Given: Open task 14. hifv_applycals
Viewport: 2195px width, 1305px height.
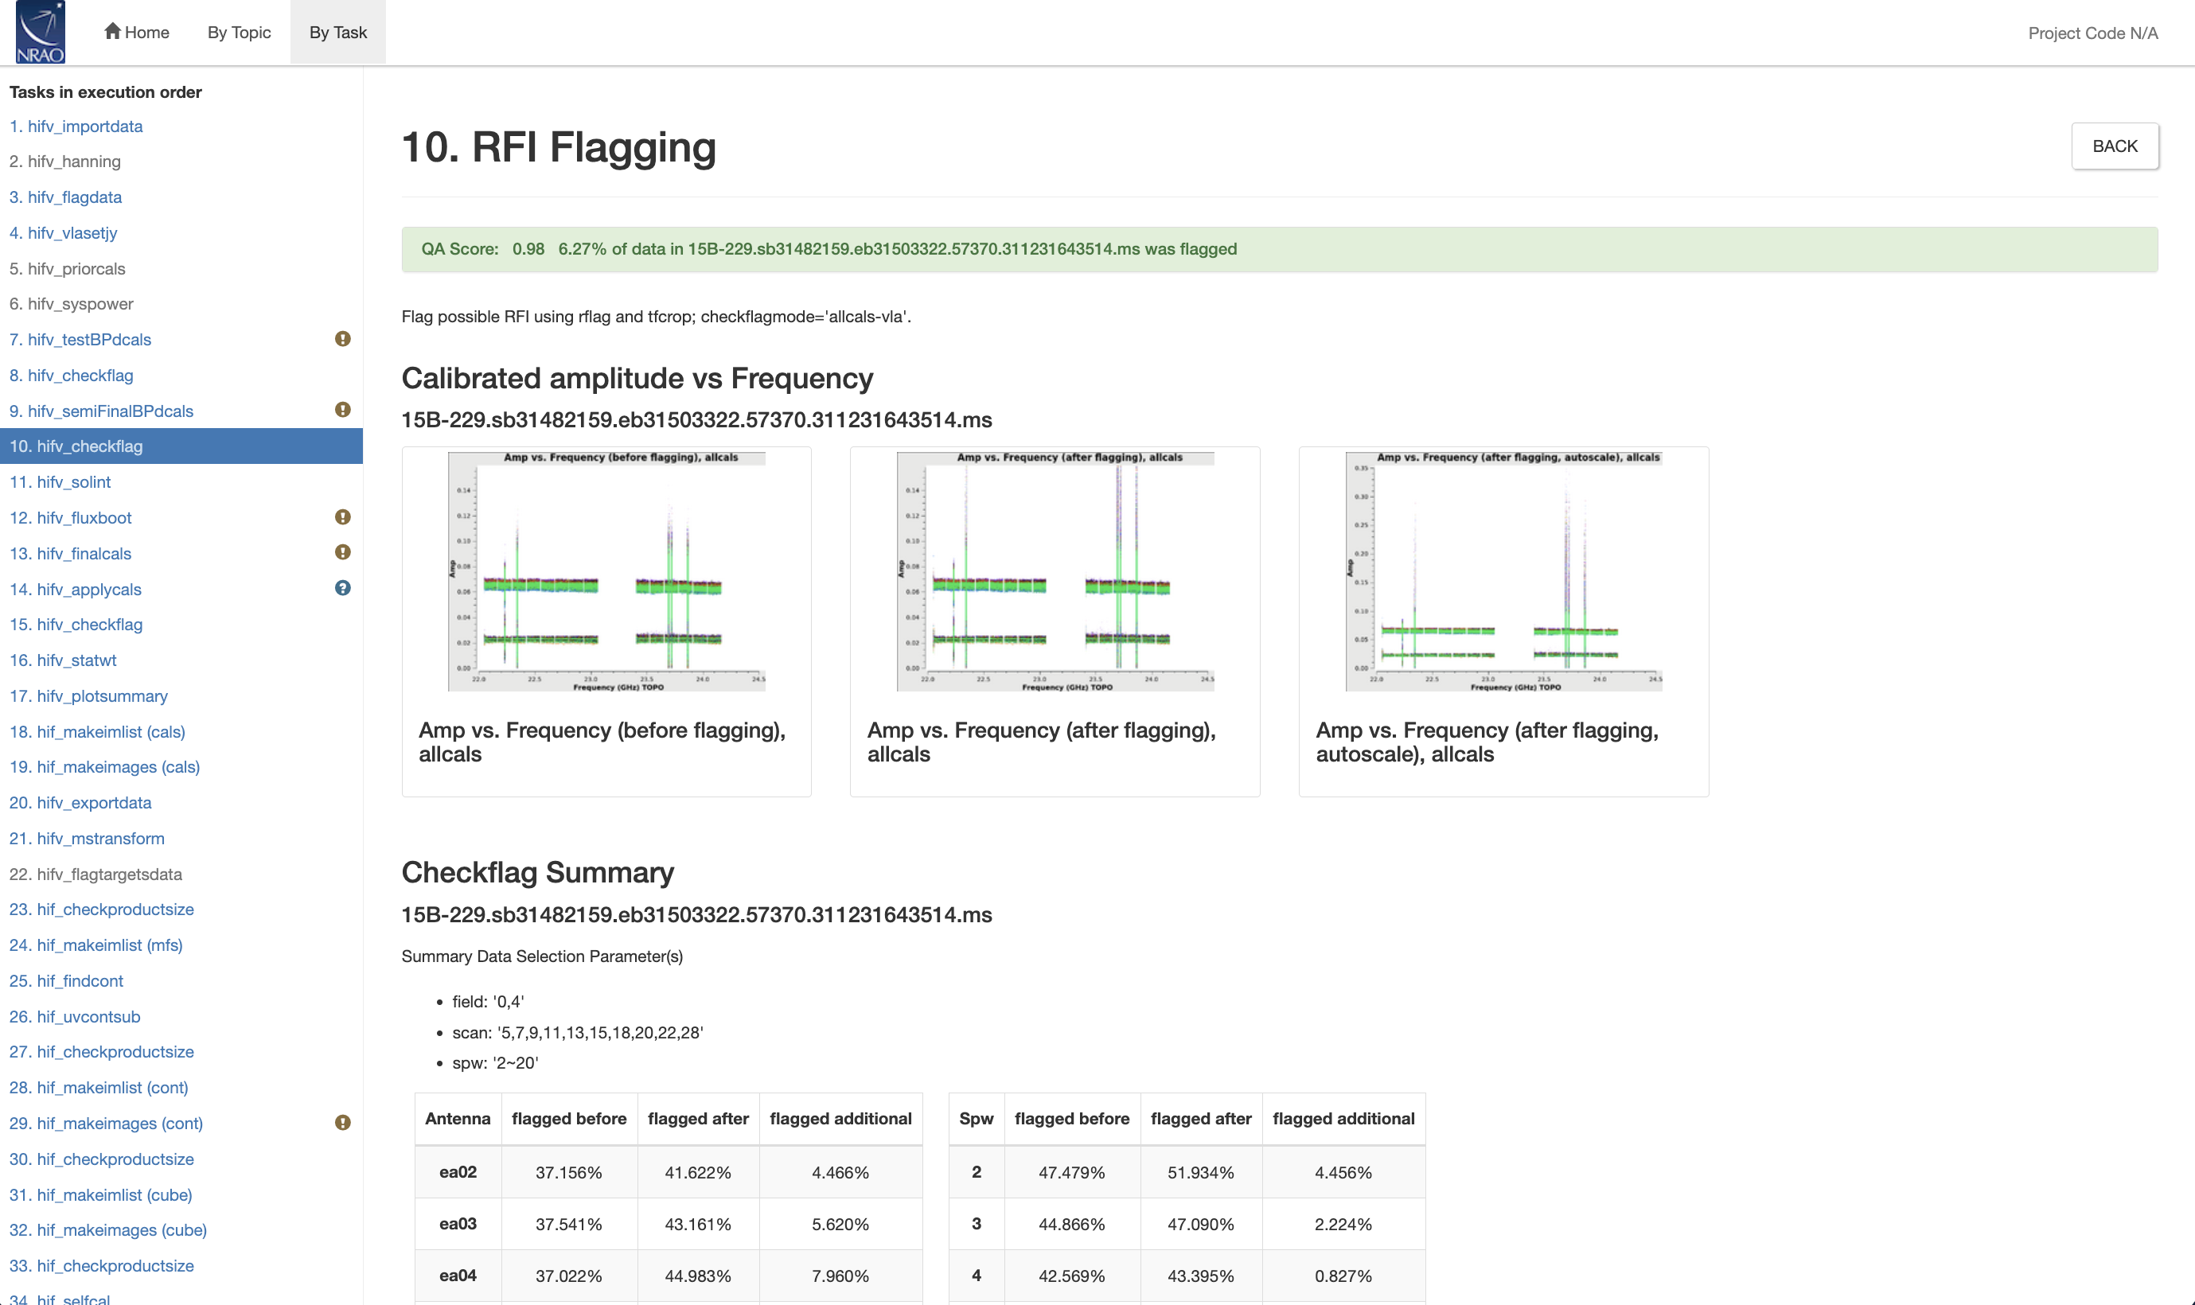Looking at the screenshot, I should (75, 590).
